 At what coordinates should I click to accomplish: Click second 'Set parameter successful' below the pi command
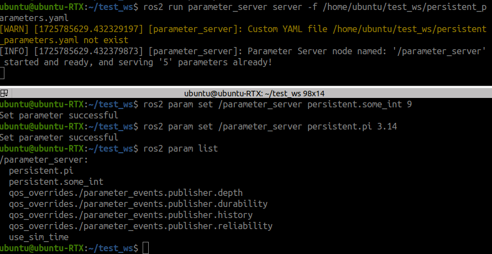[59, 138]
